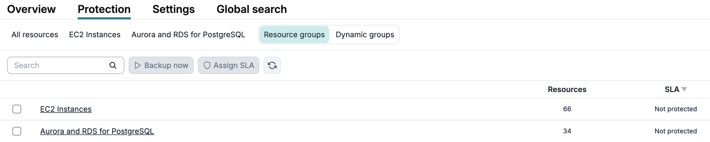Tick the Aurora and RDS for PostgreSQL checkbox
Image resolution: width=710 pixels, height=142 pixels.
tap(17, 131)
